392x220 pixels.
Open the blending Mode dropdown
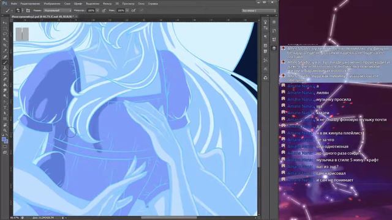click(x=58, y=10)
